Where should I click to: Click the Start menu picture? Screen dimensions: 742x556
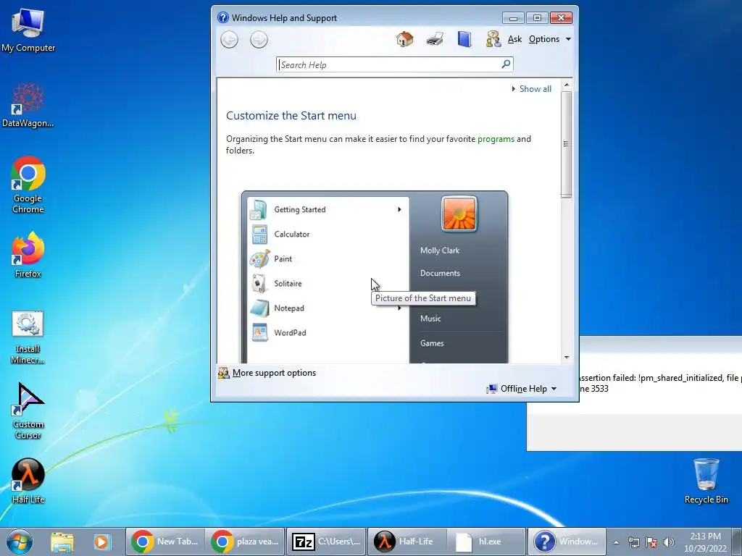coord(375,277)
